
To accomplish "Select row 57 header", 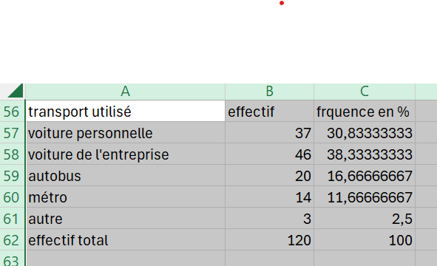I will [12, 133].
